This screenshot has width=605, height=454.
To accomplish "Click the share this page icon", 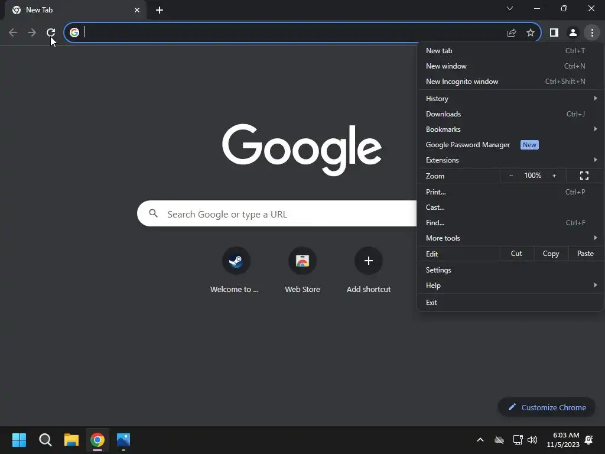I will [x=512, y=33].
